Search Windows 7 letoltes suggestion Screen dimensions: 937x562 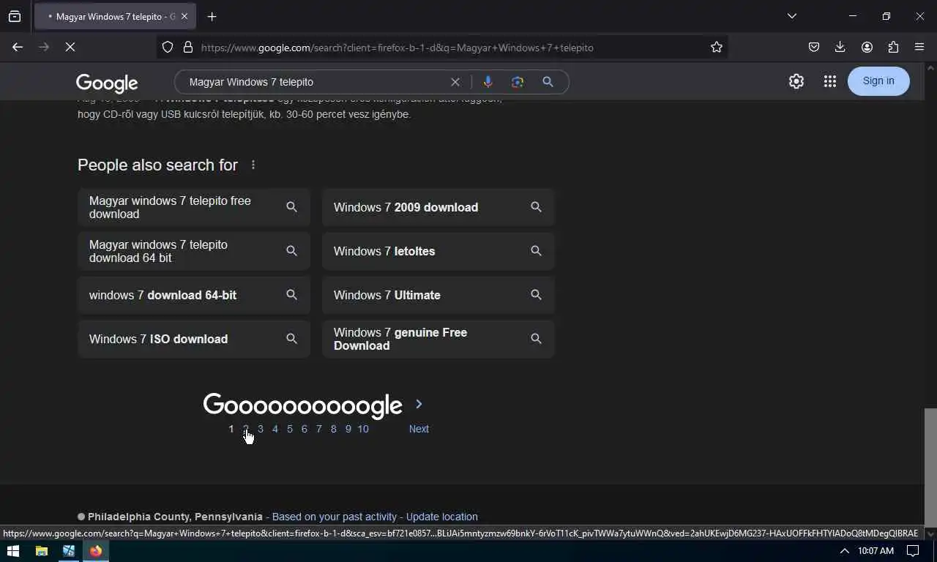[438, 251]
